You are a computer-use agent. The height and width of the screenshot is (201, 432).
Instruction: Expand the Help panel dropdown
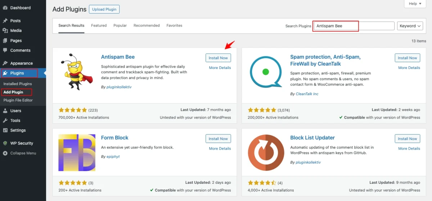(415, 4)
